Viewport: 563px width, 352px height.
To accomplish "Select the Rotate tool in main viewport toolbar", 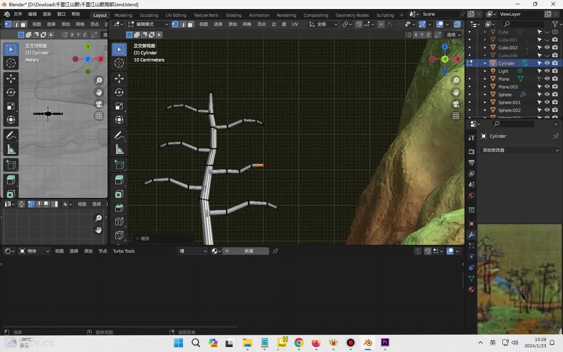I will pos(119,92).
